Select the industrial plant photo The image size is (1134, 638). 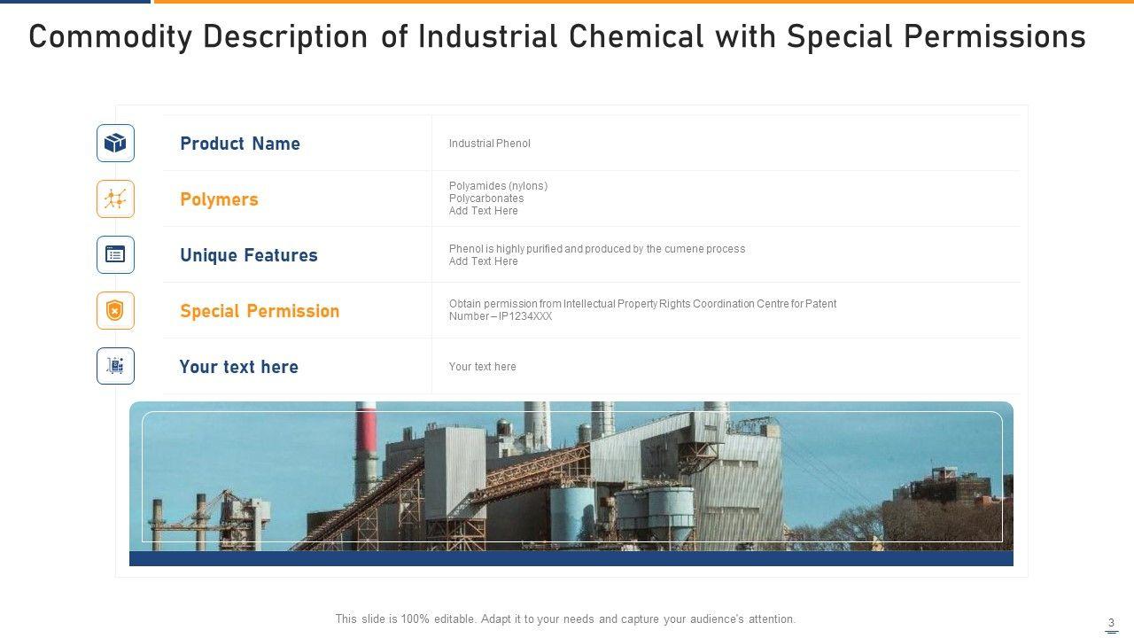tap(571, 478)
